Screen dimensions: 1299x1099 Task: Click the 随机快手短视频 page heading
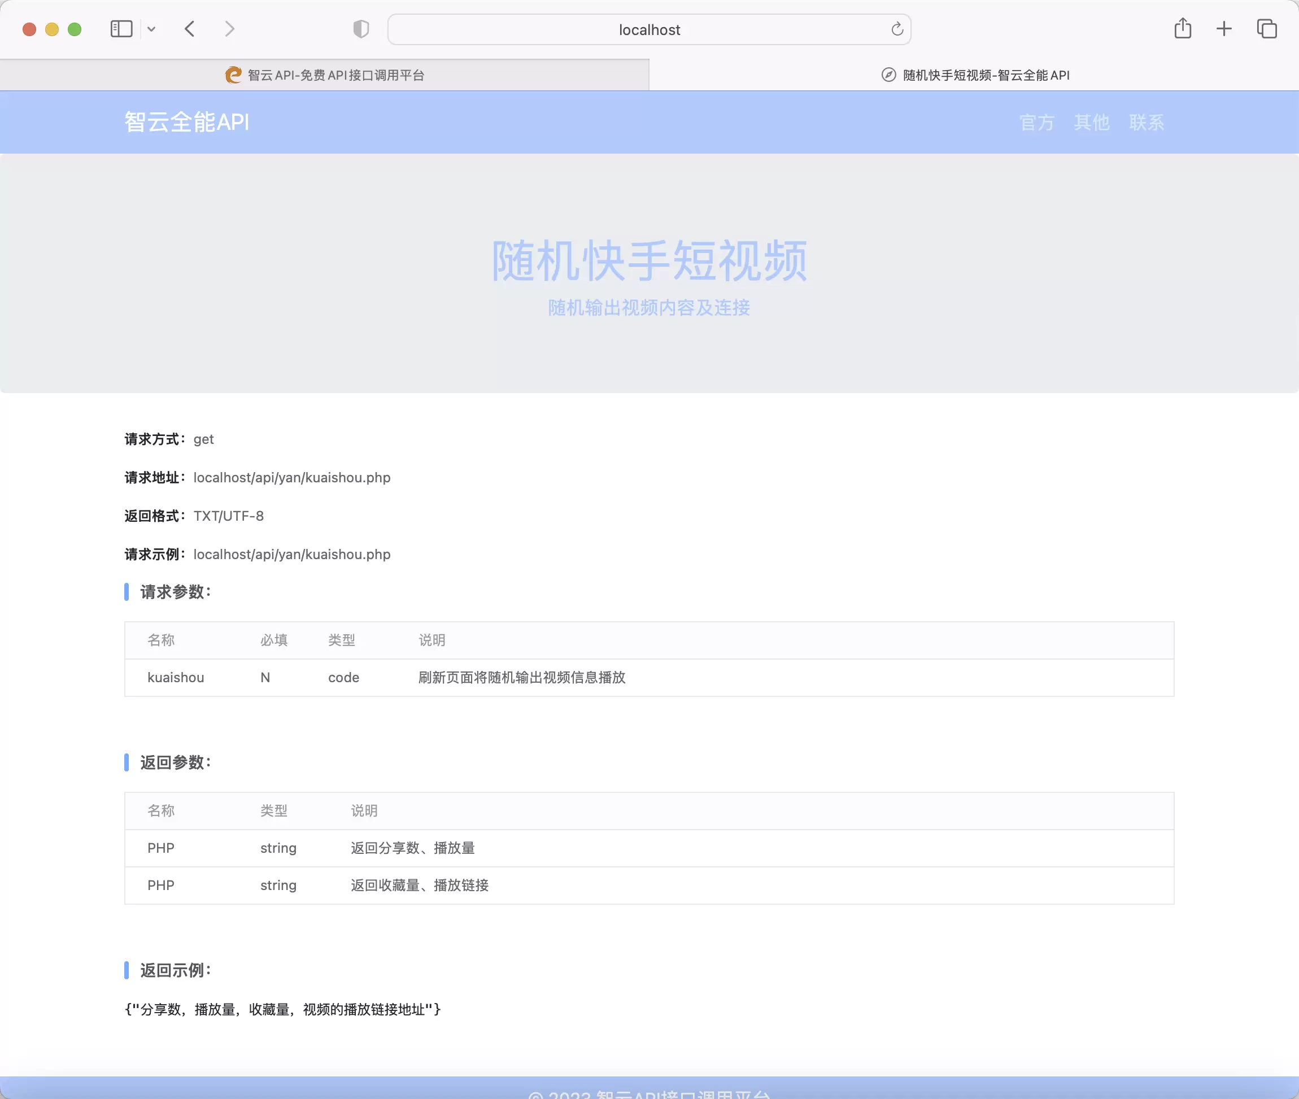pyautogui.click(x=649, y=261)
